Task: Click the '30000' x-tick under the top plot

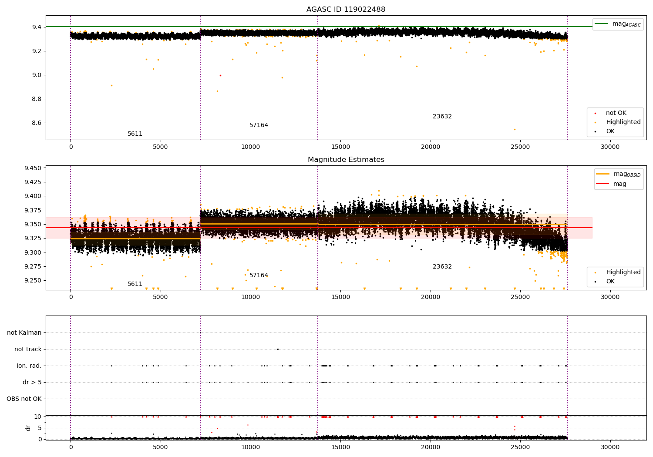Action: tap(610, 147)
